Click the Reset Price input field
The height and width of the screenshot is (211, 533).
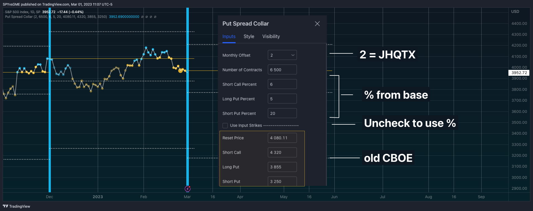click(x=282, y=138)
